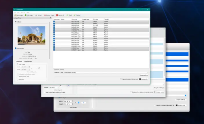Click the red Remove images icon

(x=45, y=15)
